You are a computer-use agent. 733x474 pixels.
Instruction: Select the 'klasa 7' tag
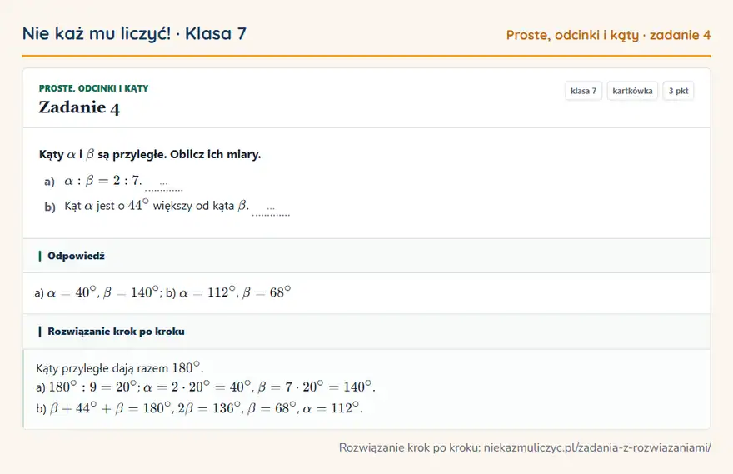pos(583,91)
